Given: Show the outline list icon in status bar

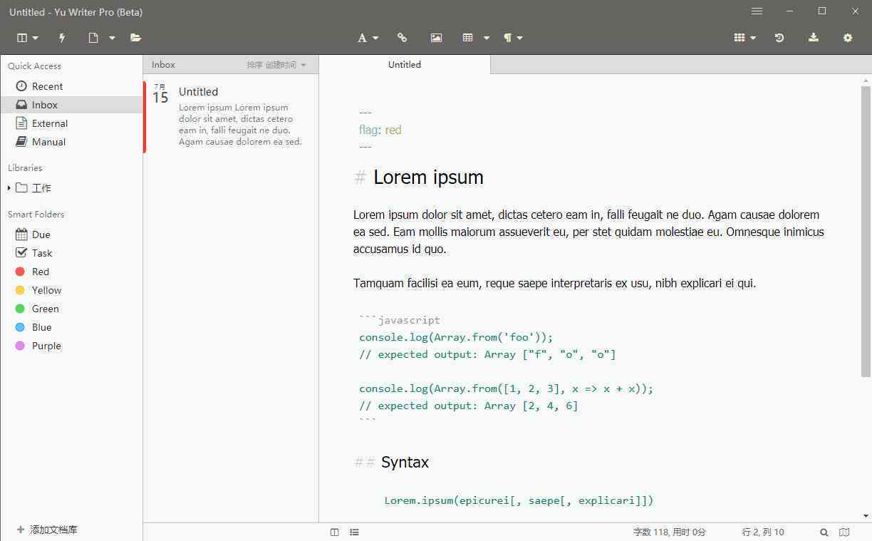Looking at the screenshot, I should (354, 532).
